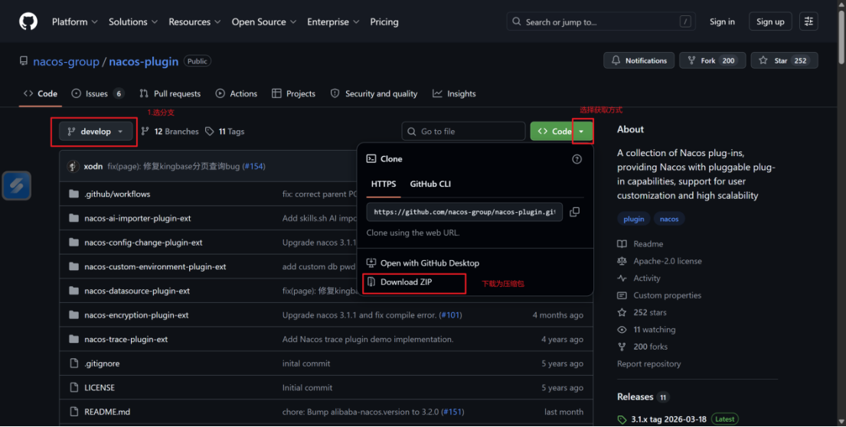Open the LICENSE file
Screen dimensions: 846x427
[100, 388]
